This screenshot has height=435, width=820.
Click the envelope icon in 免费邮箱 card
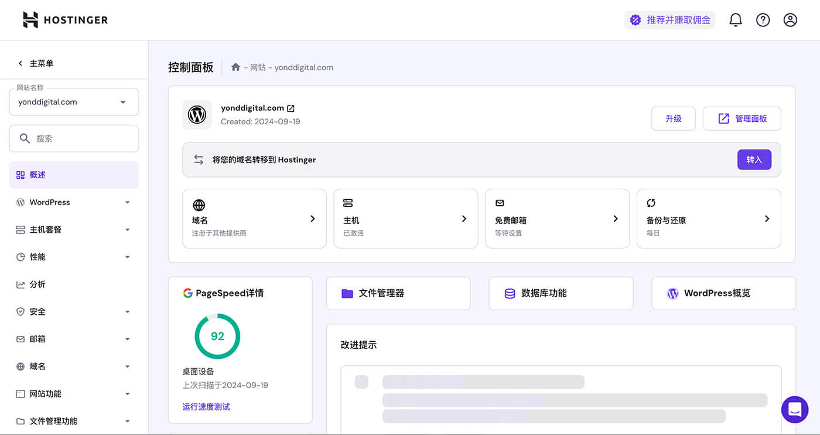[x=500, y=203]
